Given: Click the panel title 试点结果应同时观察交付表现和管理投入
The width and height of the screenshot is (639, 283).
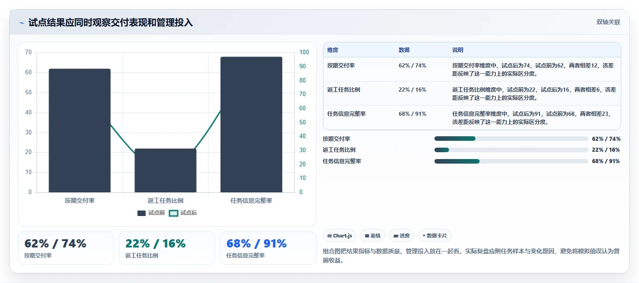Looking at the screenshot, I should 111,23.
